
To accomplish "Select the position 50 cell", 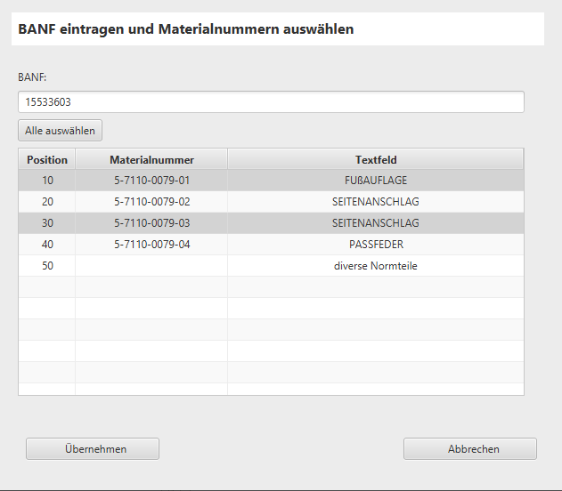I will click(x=47, y=266).
